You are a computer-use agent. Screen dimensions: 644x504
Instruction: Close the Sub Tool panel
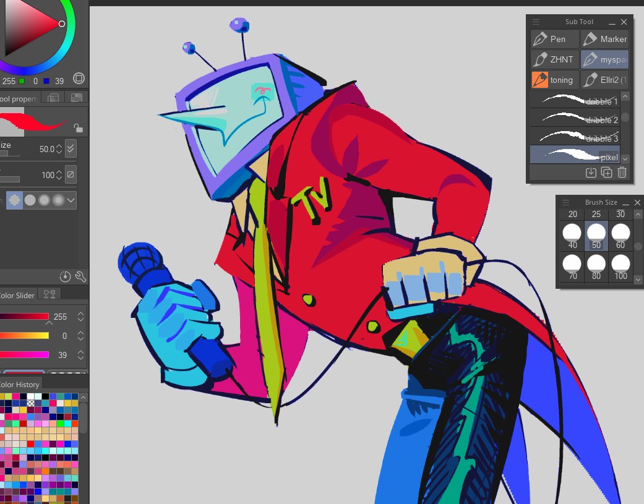click(x=624, y=22)
